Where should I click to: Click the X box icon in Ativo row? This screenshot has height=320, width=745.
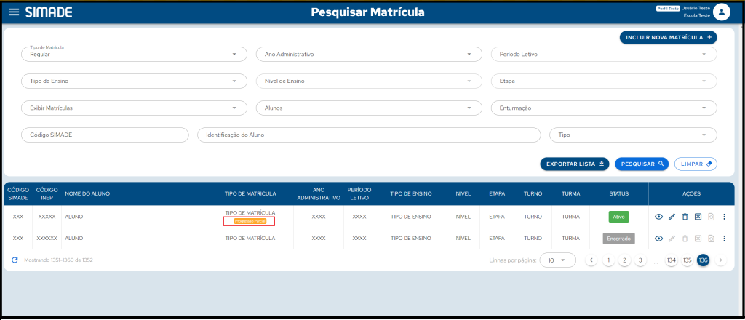698,217
